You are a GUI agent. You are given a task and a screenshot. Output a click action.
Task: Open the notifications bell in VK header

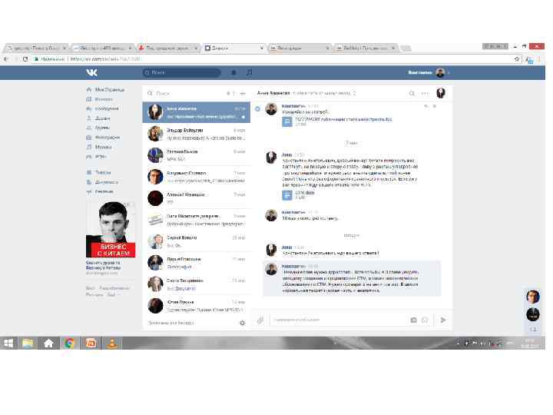tap(233, 73)
